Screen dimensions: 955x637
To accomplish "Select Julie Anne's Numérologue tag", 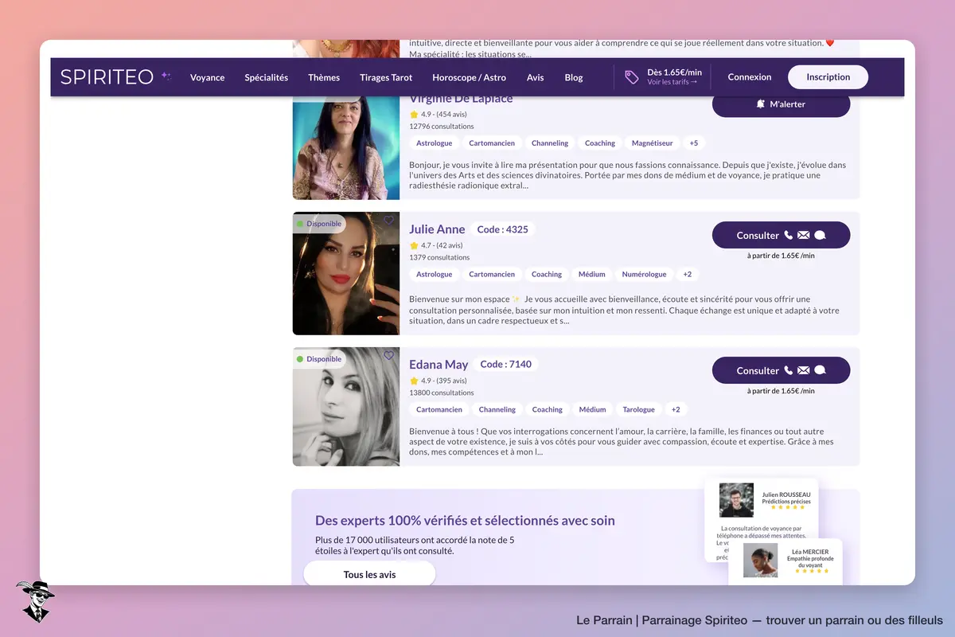I will (644, 274).
